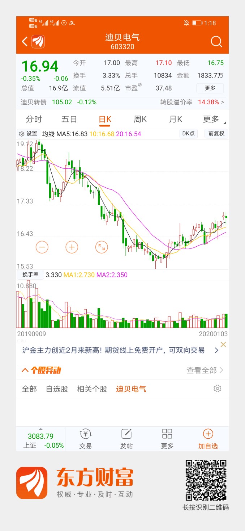Expand chart to fullscreen landscape

102,247
